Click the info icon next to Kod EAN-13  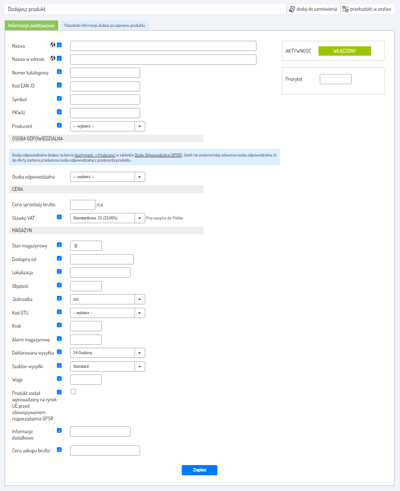pos(59,85)
